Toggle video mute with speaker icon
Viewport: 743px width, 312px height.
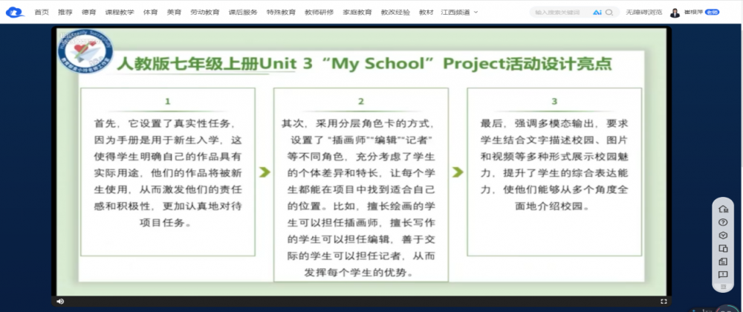point(60,302)
